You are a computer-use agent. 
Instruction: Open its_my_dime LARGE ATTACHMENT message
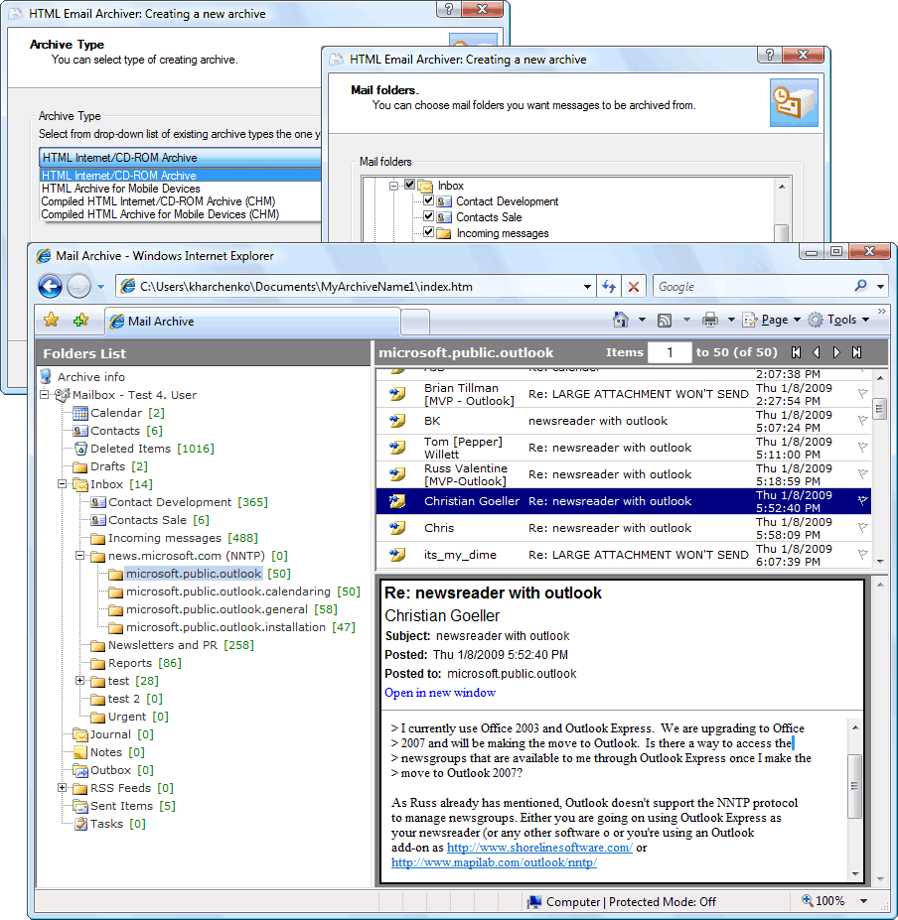(x=623, y=555)
